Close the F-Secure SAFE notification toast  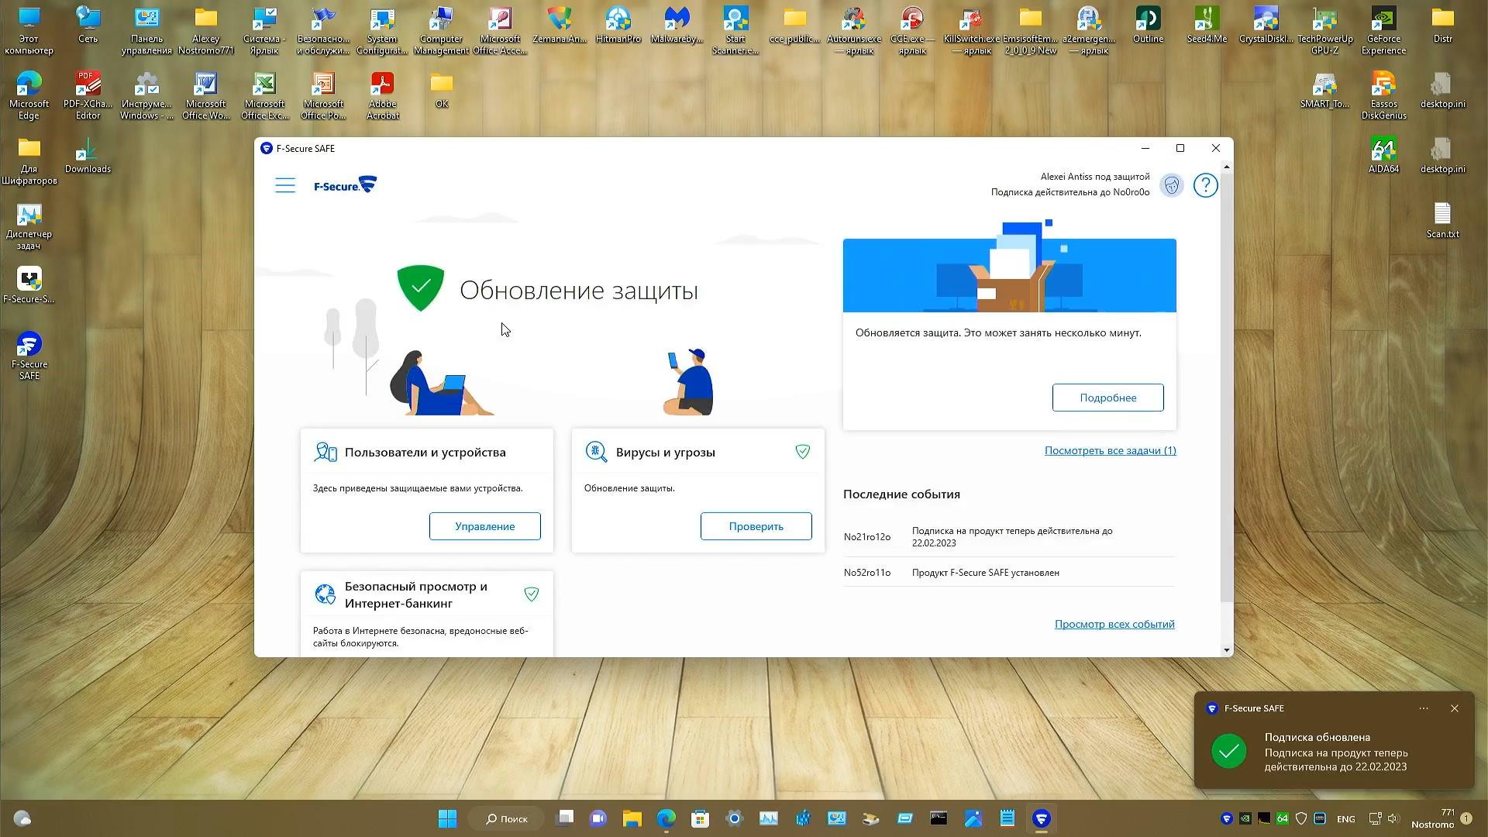click(1454, 708)
